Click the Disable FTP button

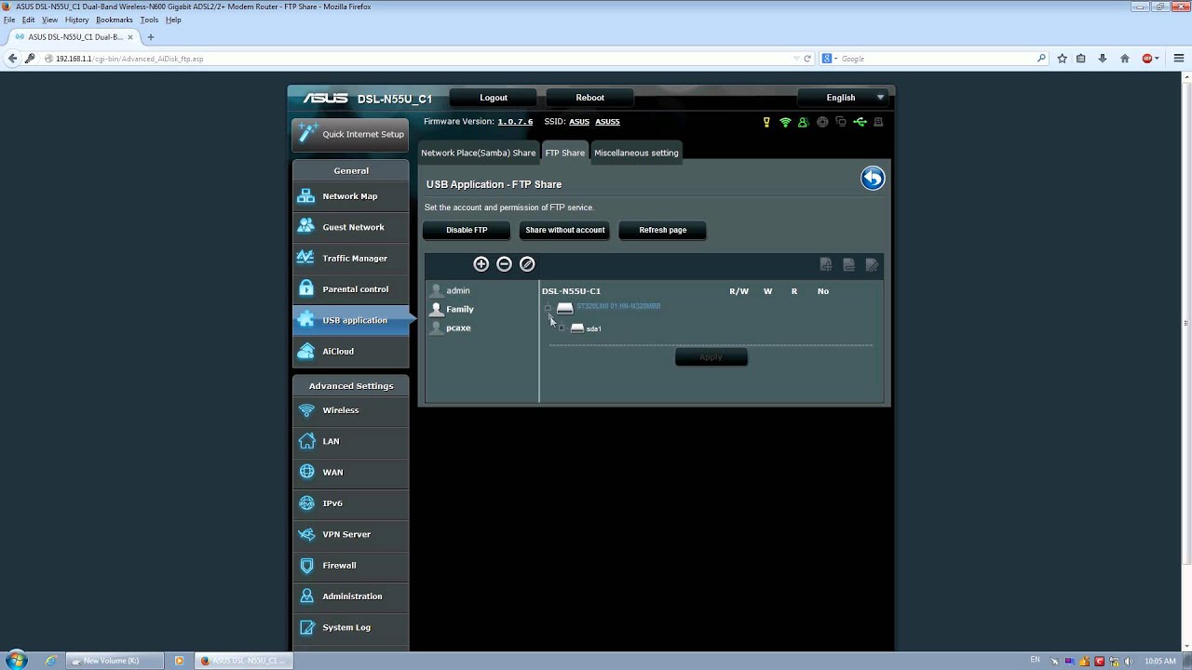[467, 230]
